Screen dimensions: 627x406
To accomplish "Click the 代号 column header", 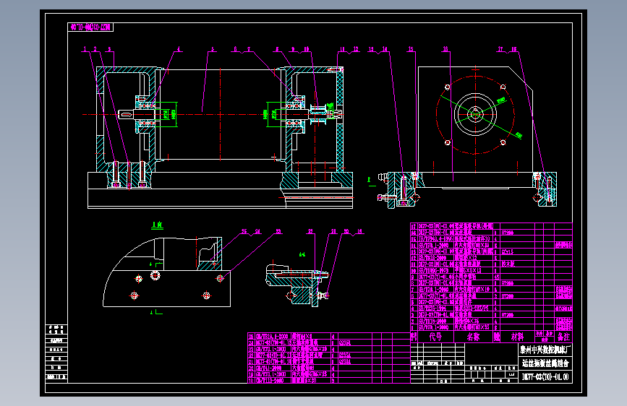I will coord(435,337).
